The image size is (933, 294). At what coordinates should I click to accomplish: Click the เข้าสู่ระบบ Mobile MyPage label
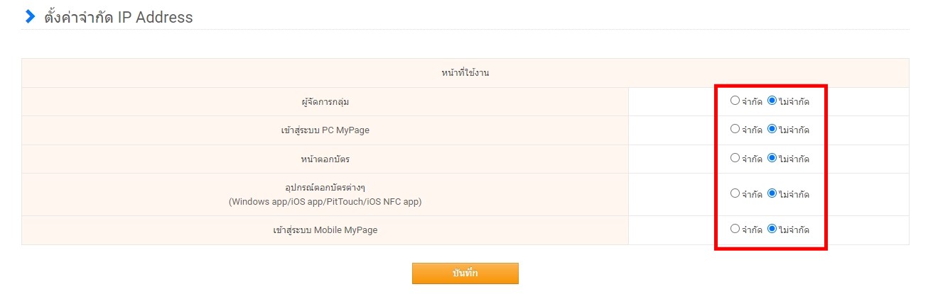coord(325,230)
